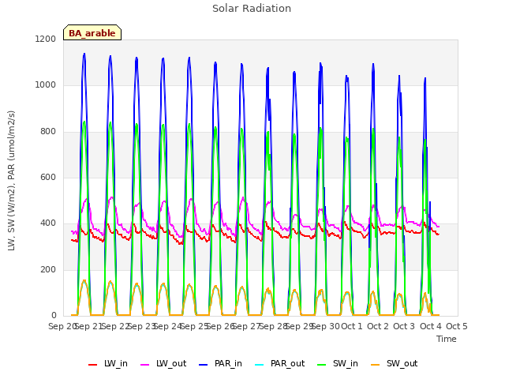The image size is (505, 379).
Task: Click the 0 y-axis tick label
Action: [x=54, y=316]
